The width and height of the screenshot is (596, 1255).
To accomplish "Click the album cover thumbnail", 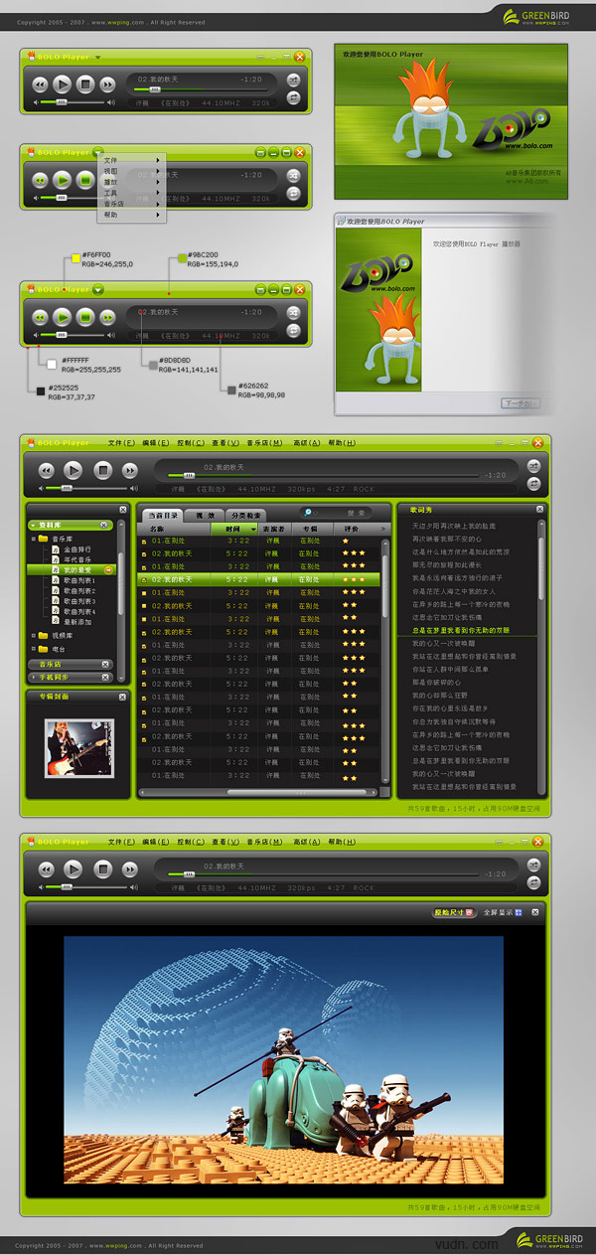I will [x=79, y=748].
